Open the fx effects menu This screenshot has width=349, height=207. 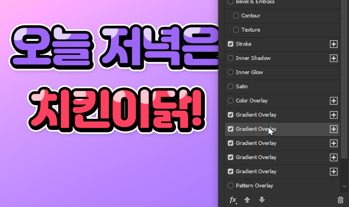pos(233,200)
